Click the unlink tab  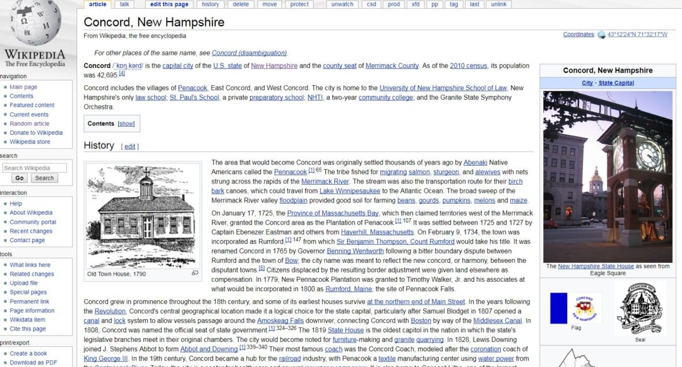click(x=498, y=4)
